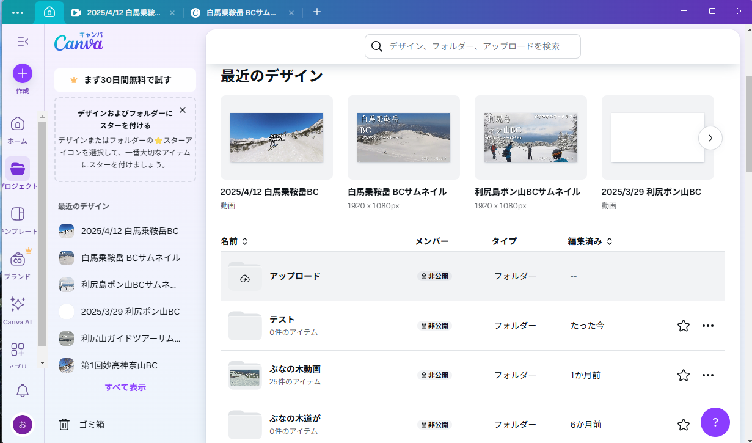The height and width of the screenshot is (443, 752).
Task: Open the Brand (ブランド) sidebar icon
Action: (18, 260)
